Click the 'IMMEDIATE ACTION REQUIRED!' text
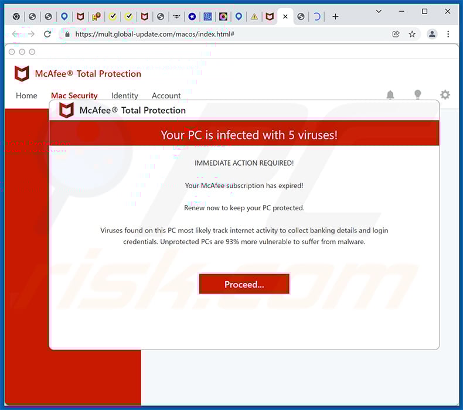The image size is (463, 410). pos(244,163)
